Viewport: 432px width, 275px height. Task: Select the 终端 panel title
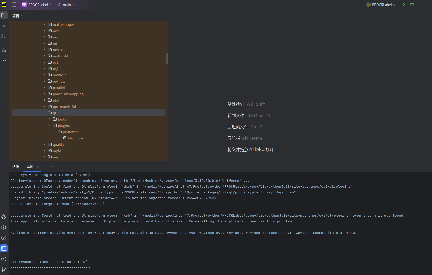[x=16, y=167]
